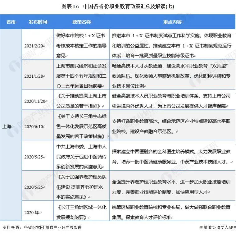Click the chart title 图表17
The height and width of the screenshot is (234, 236).
pos(118,7)
